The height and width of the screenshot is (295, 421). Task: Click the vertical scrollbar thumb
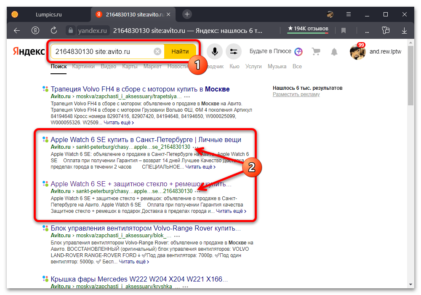pyautogui.click(x=410, y=76)
